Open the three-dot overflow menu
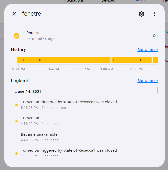Image resolution: width=168 pixels, height=170 pixels. 155,14
